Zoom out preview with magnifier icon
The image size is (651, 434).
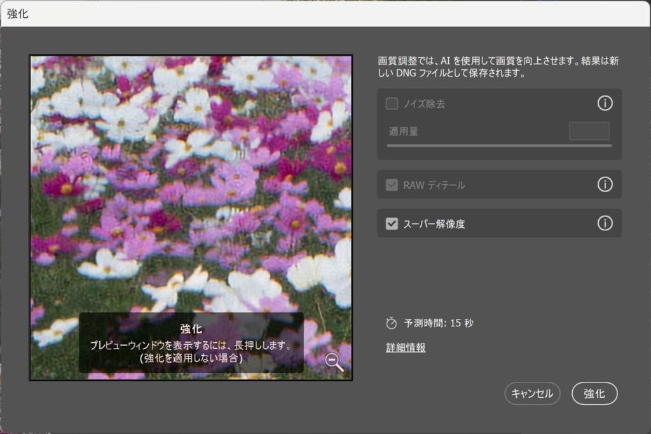tap(334, 361)
